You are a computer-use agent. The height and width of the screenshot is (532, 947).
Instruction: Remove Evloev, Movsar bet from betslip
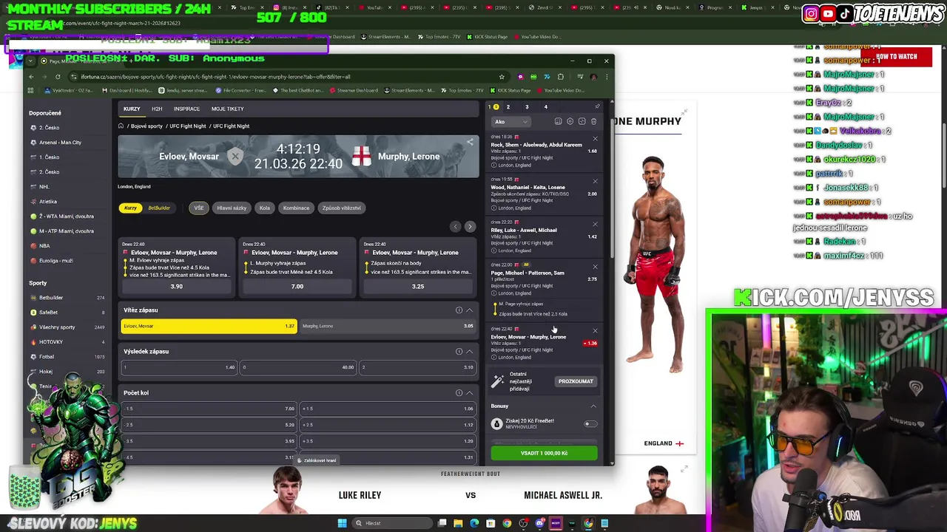[x=595, y=331]
